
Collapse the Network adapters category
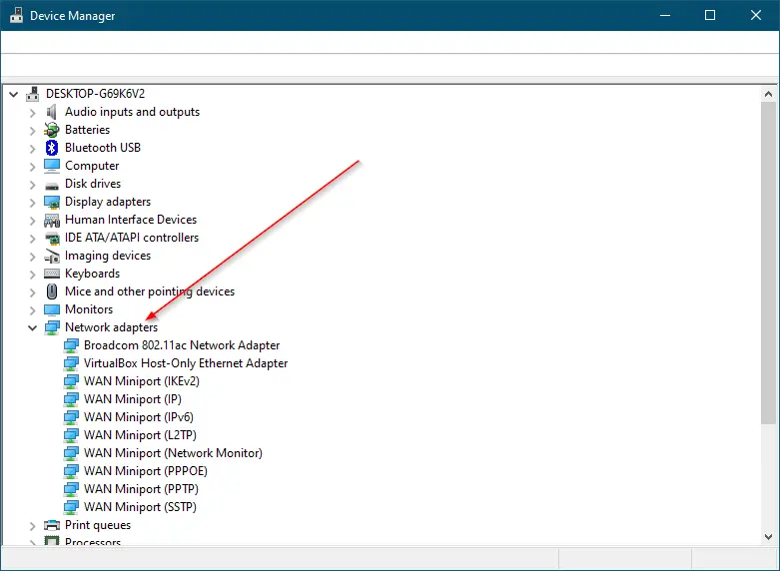pos(32,327)
